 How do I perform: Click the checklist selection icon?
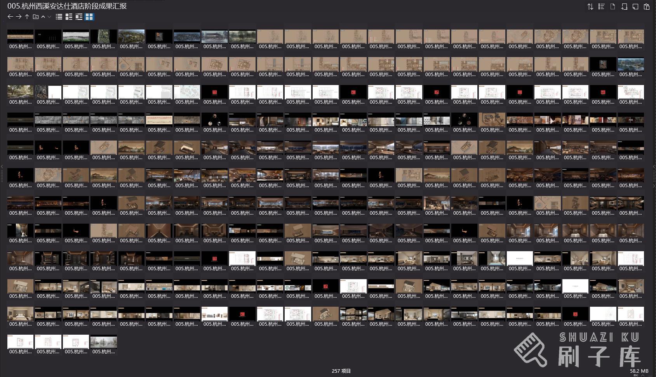601,7
